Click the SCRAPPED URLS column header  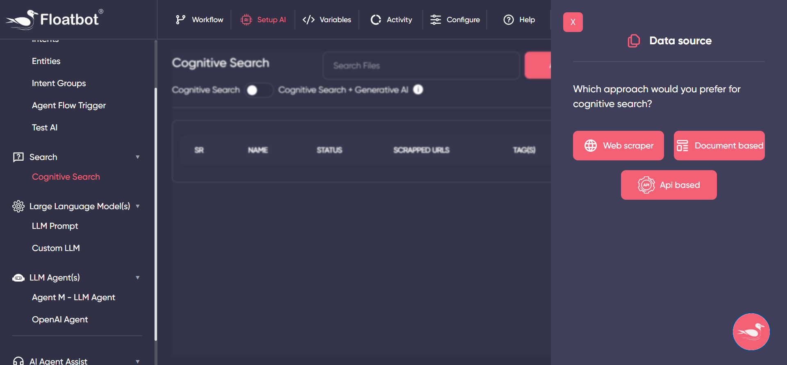click(421, 150)
